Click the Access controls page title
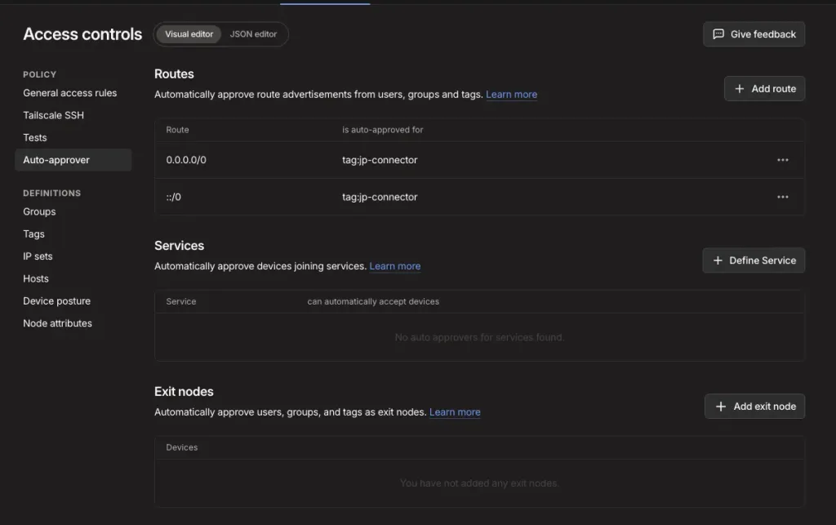 click(82, 34)
